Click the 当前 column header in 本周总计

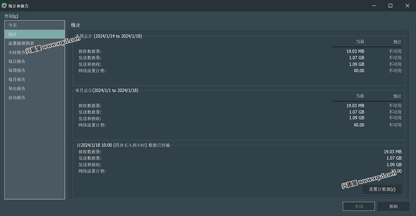(x=360, y=42)
